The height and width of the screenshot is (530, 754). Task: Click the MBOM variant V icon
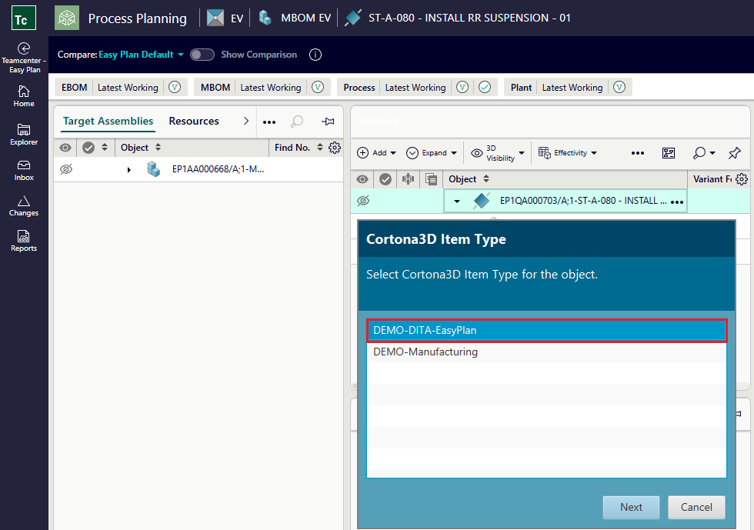coord(317,87)
